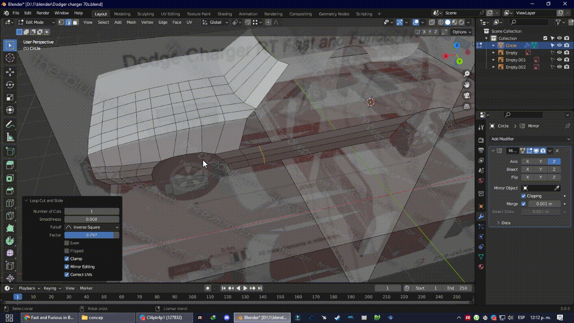
Task: Uncheck Correct UVs checkbox
Action: 67,275
